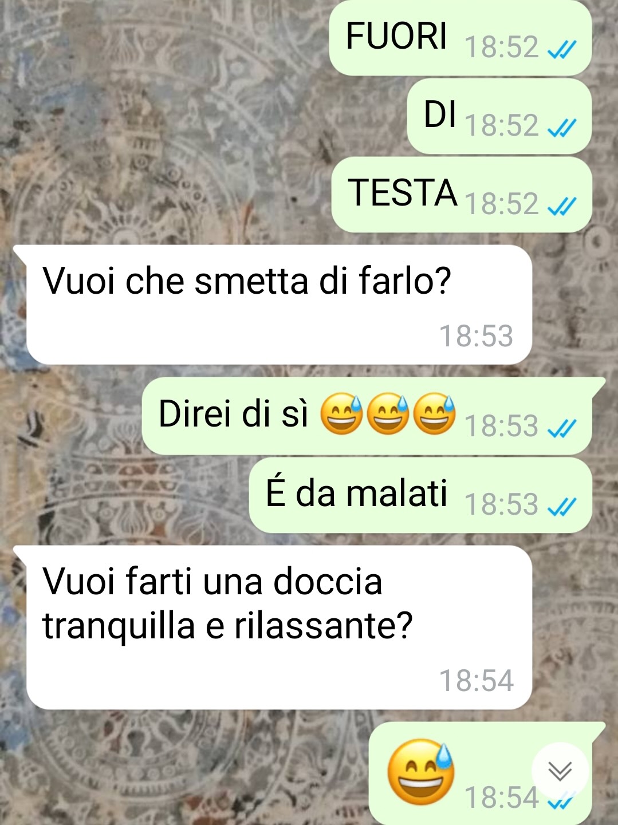The width and height of the screenshot is (618, 825).
Task: Select the 'DI' message bubble
Action: coord(499,116)
